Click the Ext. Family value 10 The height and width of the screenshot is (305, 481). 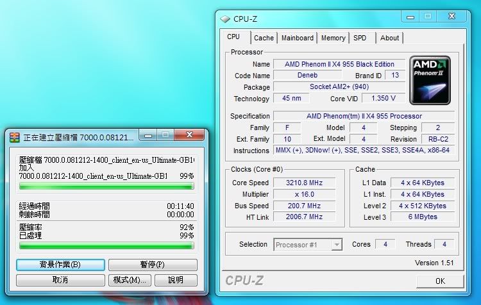coord(287,139)
